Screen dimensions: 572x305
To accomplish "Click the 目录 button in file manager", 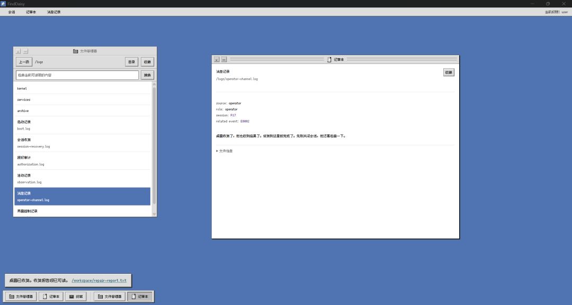I will click(x=132, y=62).
